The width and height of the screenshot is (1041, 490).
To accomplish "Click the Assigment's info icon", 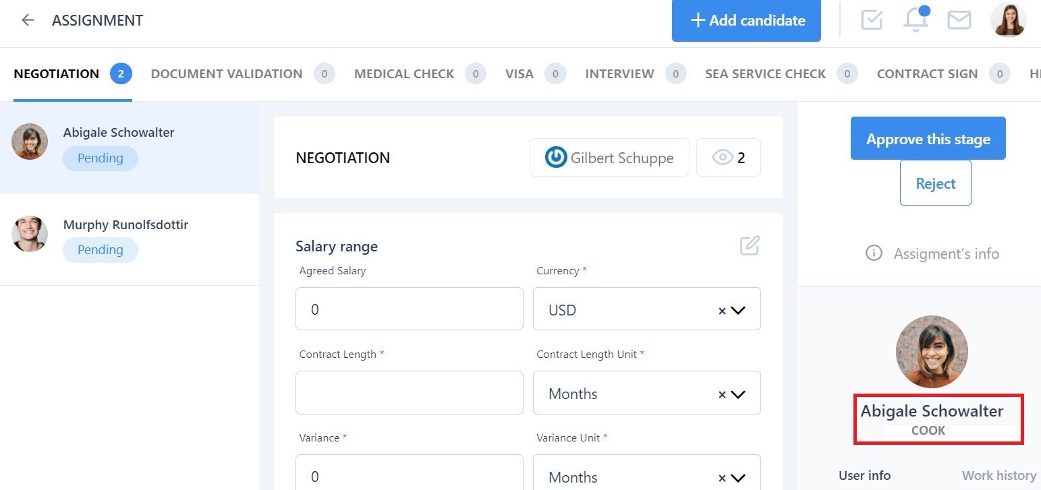I will [874, 253].
